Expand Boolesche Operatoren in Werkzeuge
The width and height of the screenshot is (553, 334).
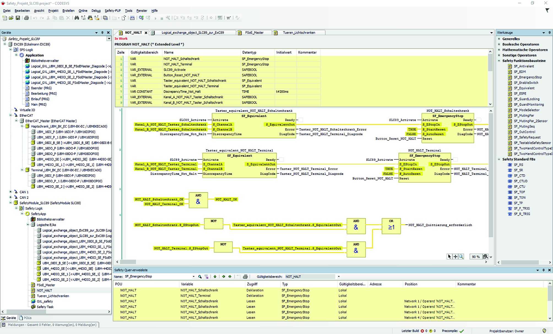click(x=499, y=44)
